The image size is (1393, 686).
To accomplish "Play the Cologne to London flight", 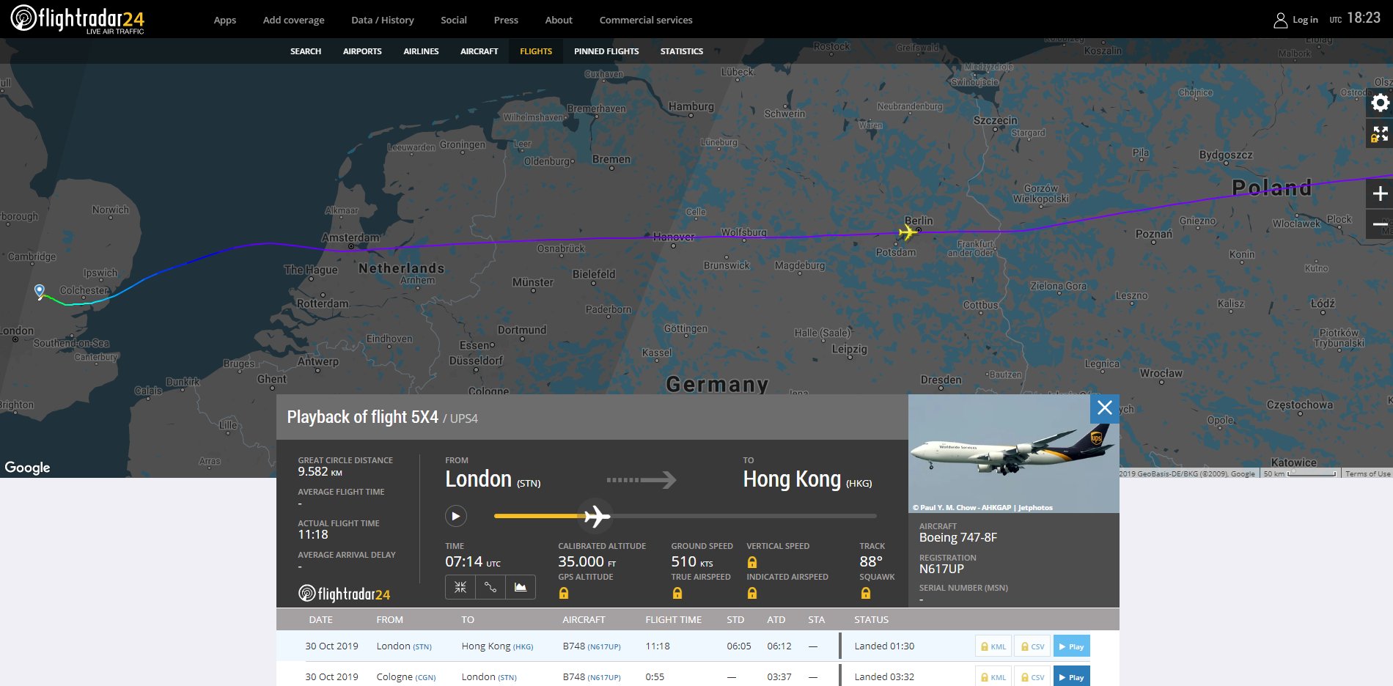I will 1071,676.
